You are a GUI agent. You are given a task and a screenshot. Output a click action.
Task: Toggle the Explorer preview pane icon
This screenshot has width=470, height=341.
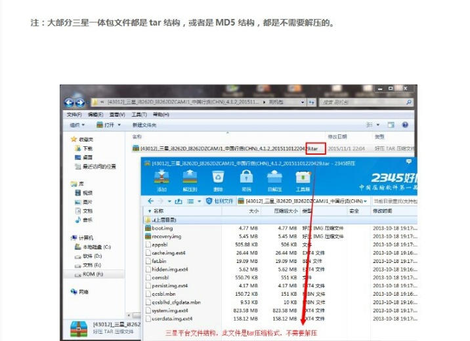click(391, 125)
